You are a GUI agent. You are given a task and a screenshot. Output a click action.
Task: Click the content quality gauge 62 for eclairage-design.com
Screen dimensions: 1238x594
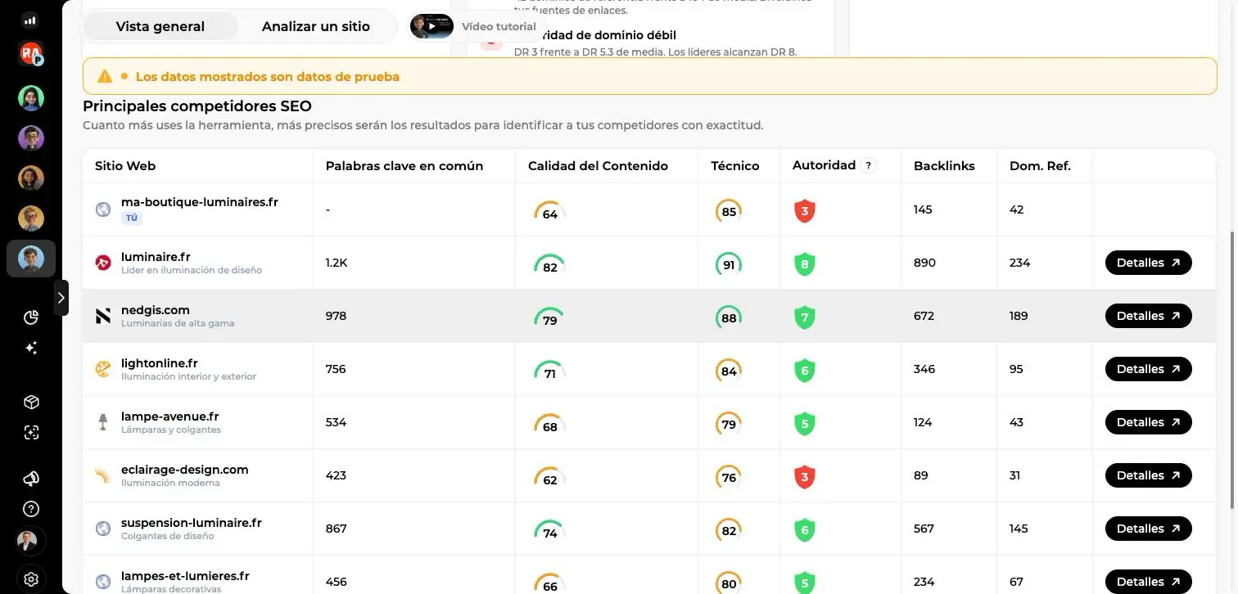pyautogui.click(x=549, y=478)
